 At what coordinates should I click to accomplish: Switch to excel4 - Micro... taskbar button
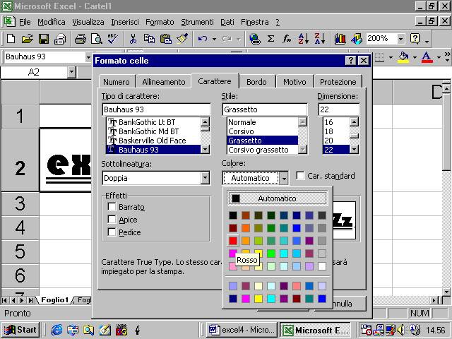[x=242, y=330]
